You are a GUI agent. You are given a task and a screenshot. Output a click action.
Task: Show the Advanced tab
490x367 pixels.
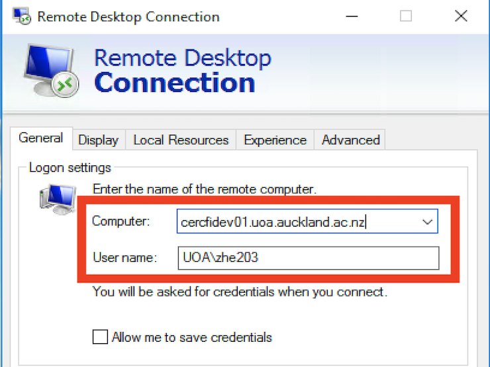pos(350,140)
